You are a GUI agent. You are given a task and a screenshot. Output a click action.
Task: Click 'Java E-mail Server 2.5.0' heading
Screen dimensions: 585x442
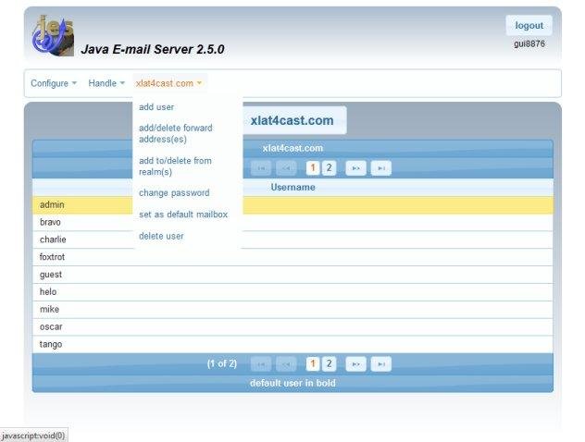(x=153, y=49)
